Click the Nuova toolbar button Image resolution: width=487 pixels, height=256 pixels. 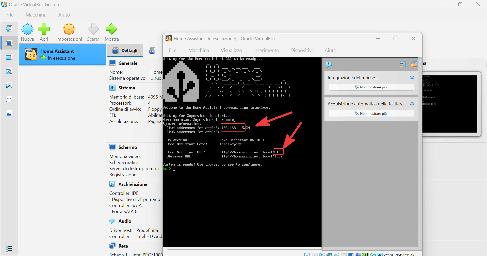[x=27, y=32]
